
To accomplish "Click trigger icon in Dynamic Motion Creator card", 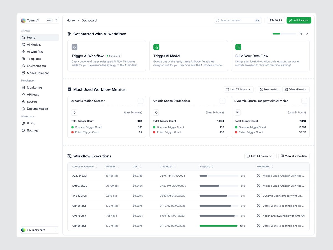I will (x=74, y=112).
